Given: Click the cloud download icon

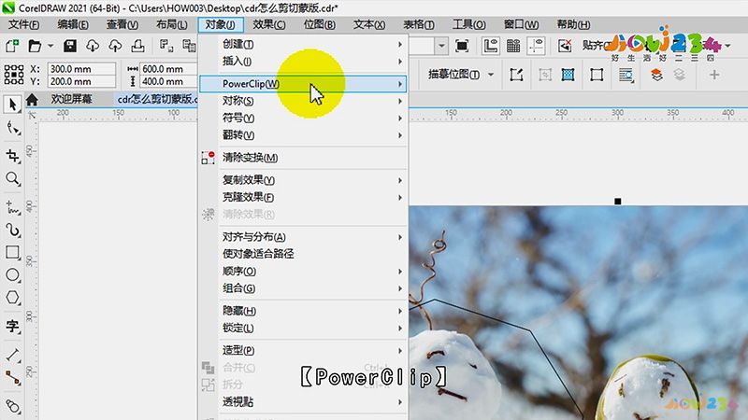Looking at the screenshot, I should (93, 46).
